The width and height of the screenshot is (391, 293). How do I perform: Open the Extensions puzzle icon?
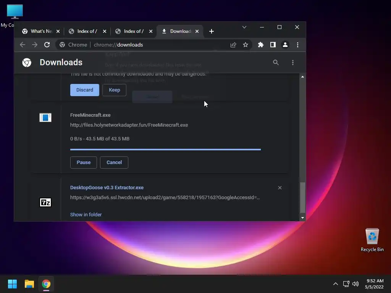260,45
